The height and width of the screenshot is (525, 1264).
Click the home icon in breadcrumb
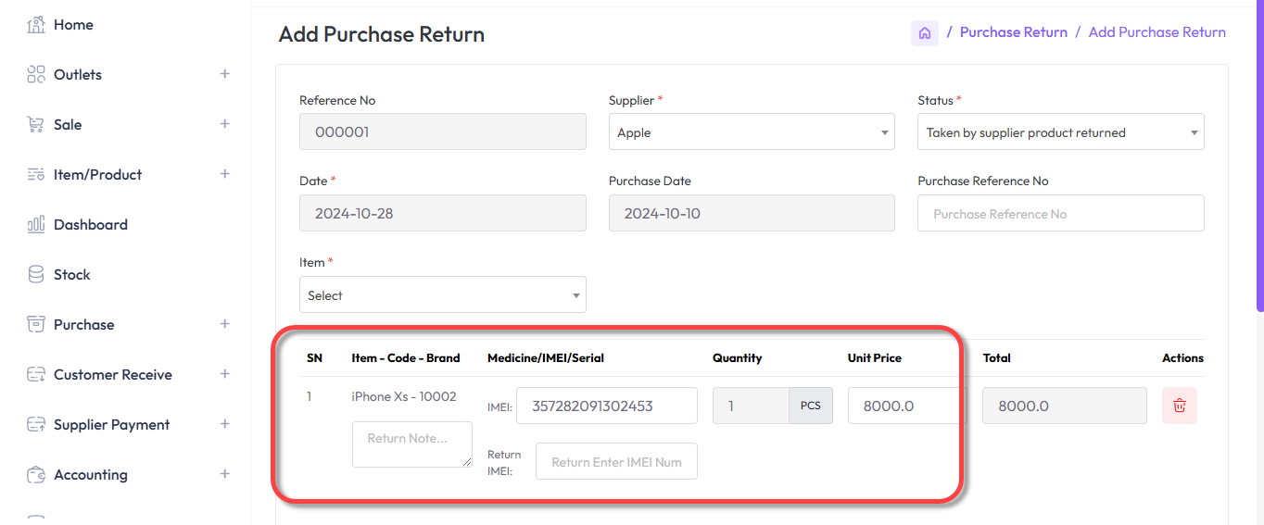(924, 33)
